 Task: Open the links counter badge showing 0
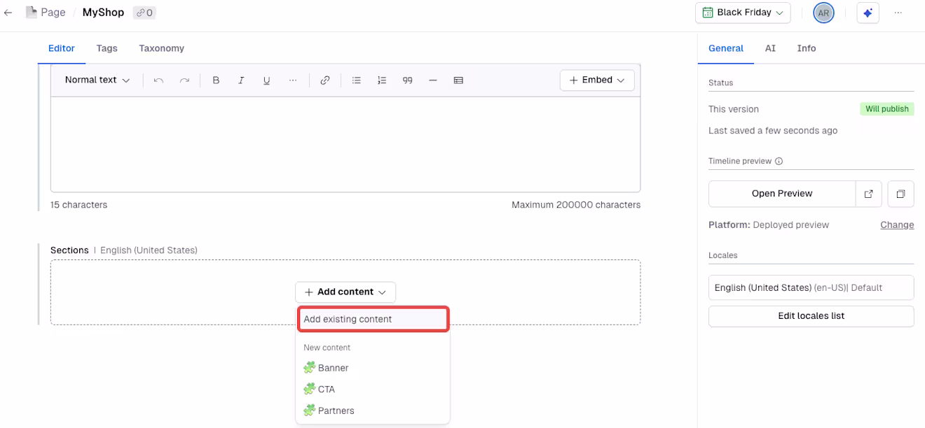pyautogui.click(x=144, y=13)
